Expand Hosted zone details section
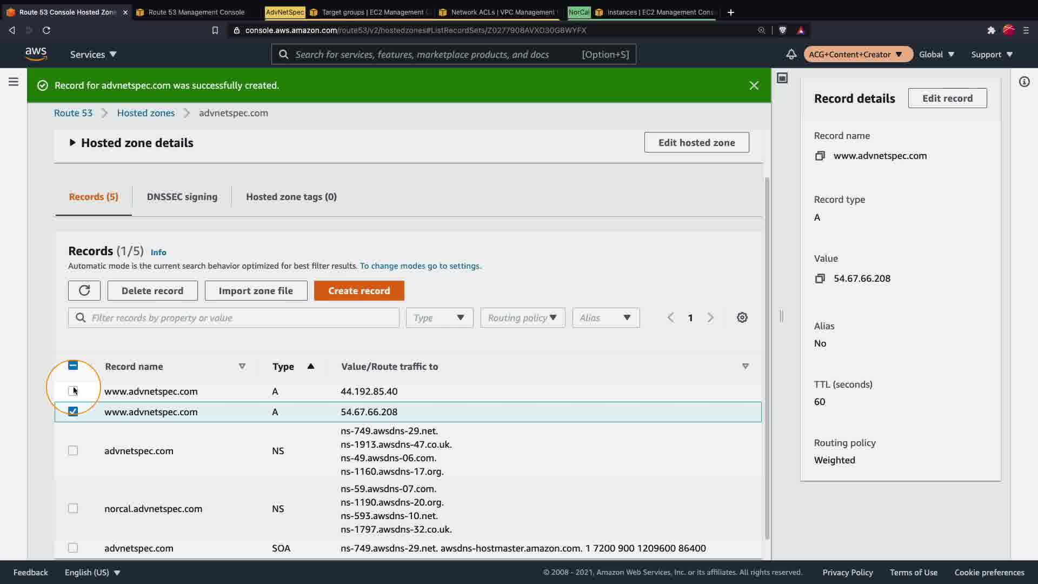Image resolution: width=1038 pixels, height=584 pixels. click(72, 143)
